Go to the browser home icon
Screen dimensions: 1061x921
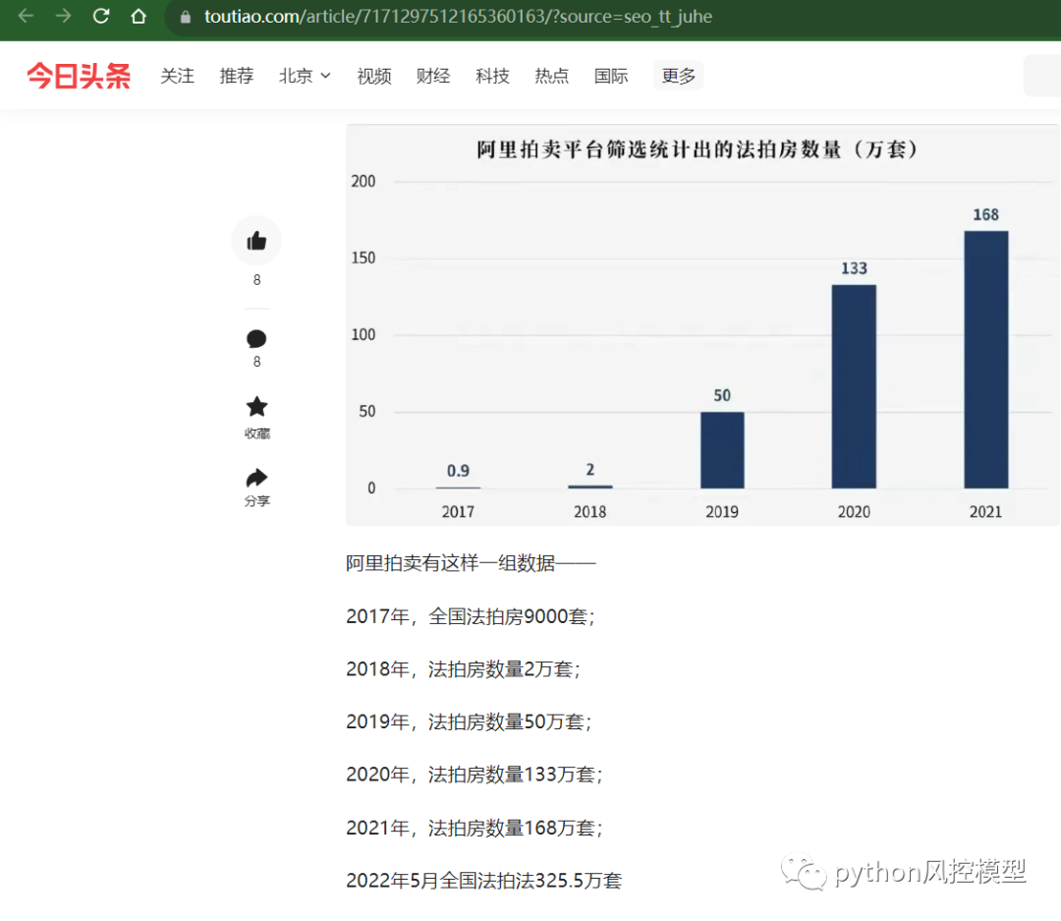(x=139, y=16)
